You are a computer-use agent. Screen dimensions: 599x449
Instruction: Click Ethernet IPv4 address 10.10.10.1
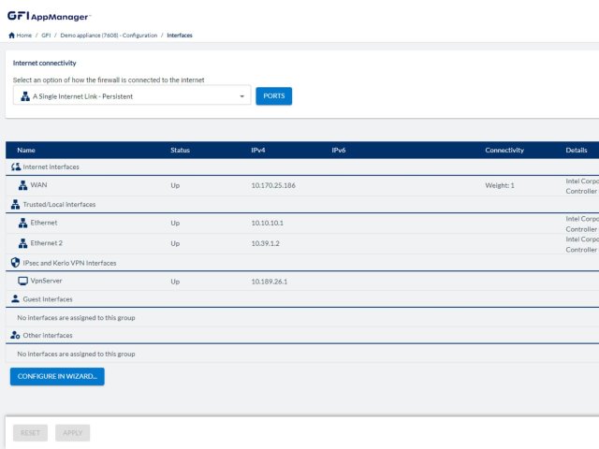click(x=268, y=223)
